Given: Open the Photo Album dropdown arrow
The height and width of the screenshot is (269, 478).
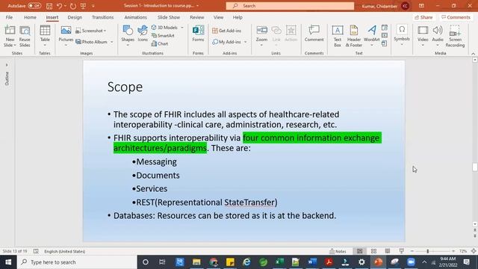Looking at the screenshot, I should (x=112, y=42).
